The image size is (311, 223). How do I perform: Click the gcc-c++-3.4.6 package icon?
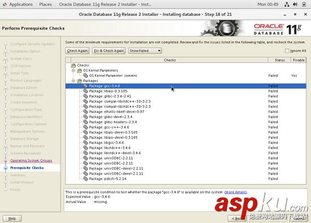pyautogui.click(x=85, y=127)
